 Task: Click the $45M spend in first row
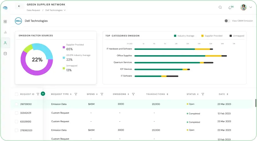(x=91, y=104)
